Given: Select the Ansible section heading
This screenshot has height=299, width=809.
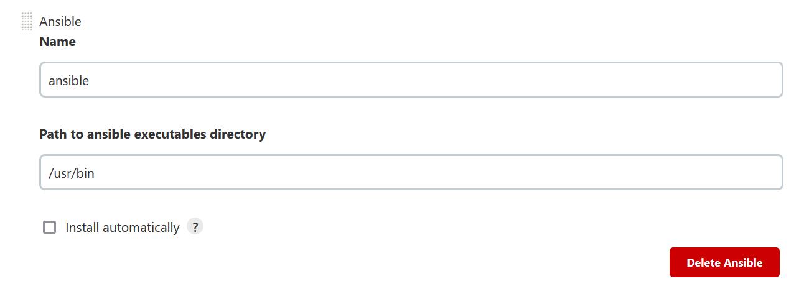Looking at the screenshot, I should point(60,22).
